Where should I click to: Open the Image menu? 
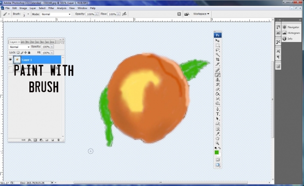coord(23,8)
